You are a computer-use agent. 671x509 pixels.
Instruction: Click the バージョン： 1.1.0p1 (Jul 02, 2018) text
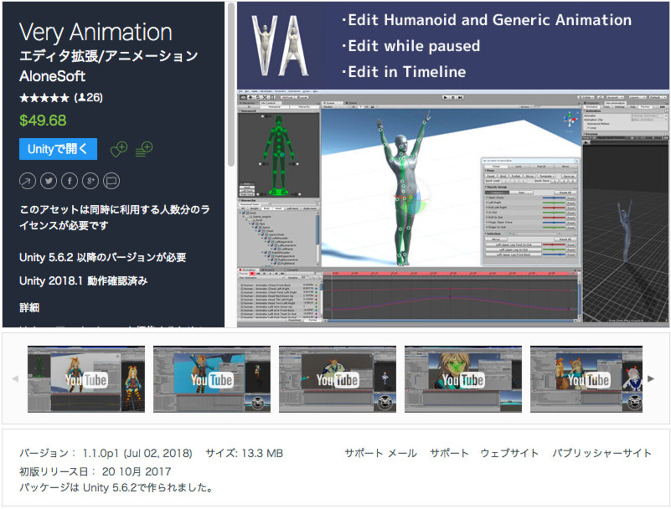click(106, 453)
